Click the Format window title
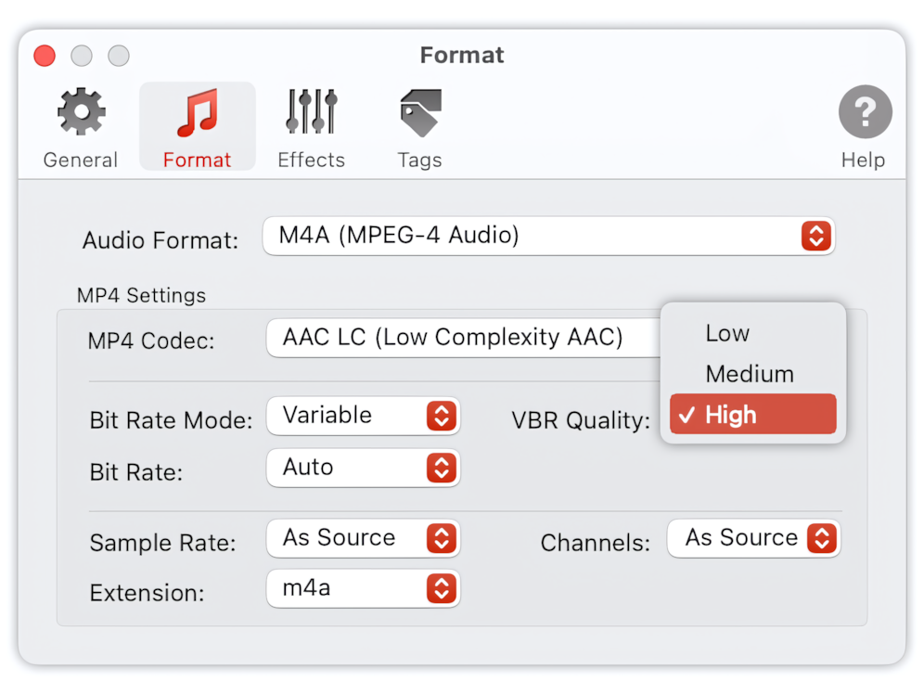 point(462,56)
